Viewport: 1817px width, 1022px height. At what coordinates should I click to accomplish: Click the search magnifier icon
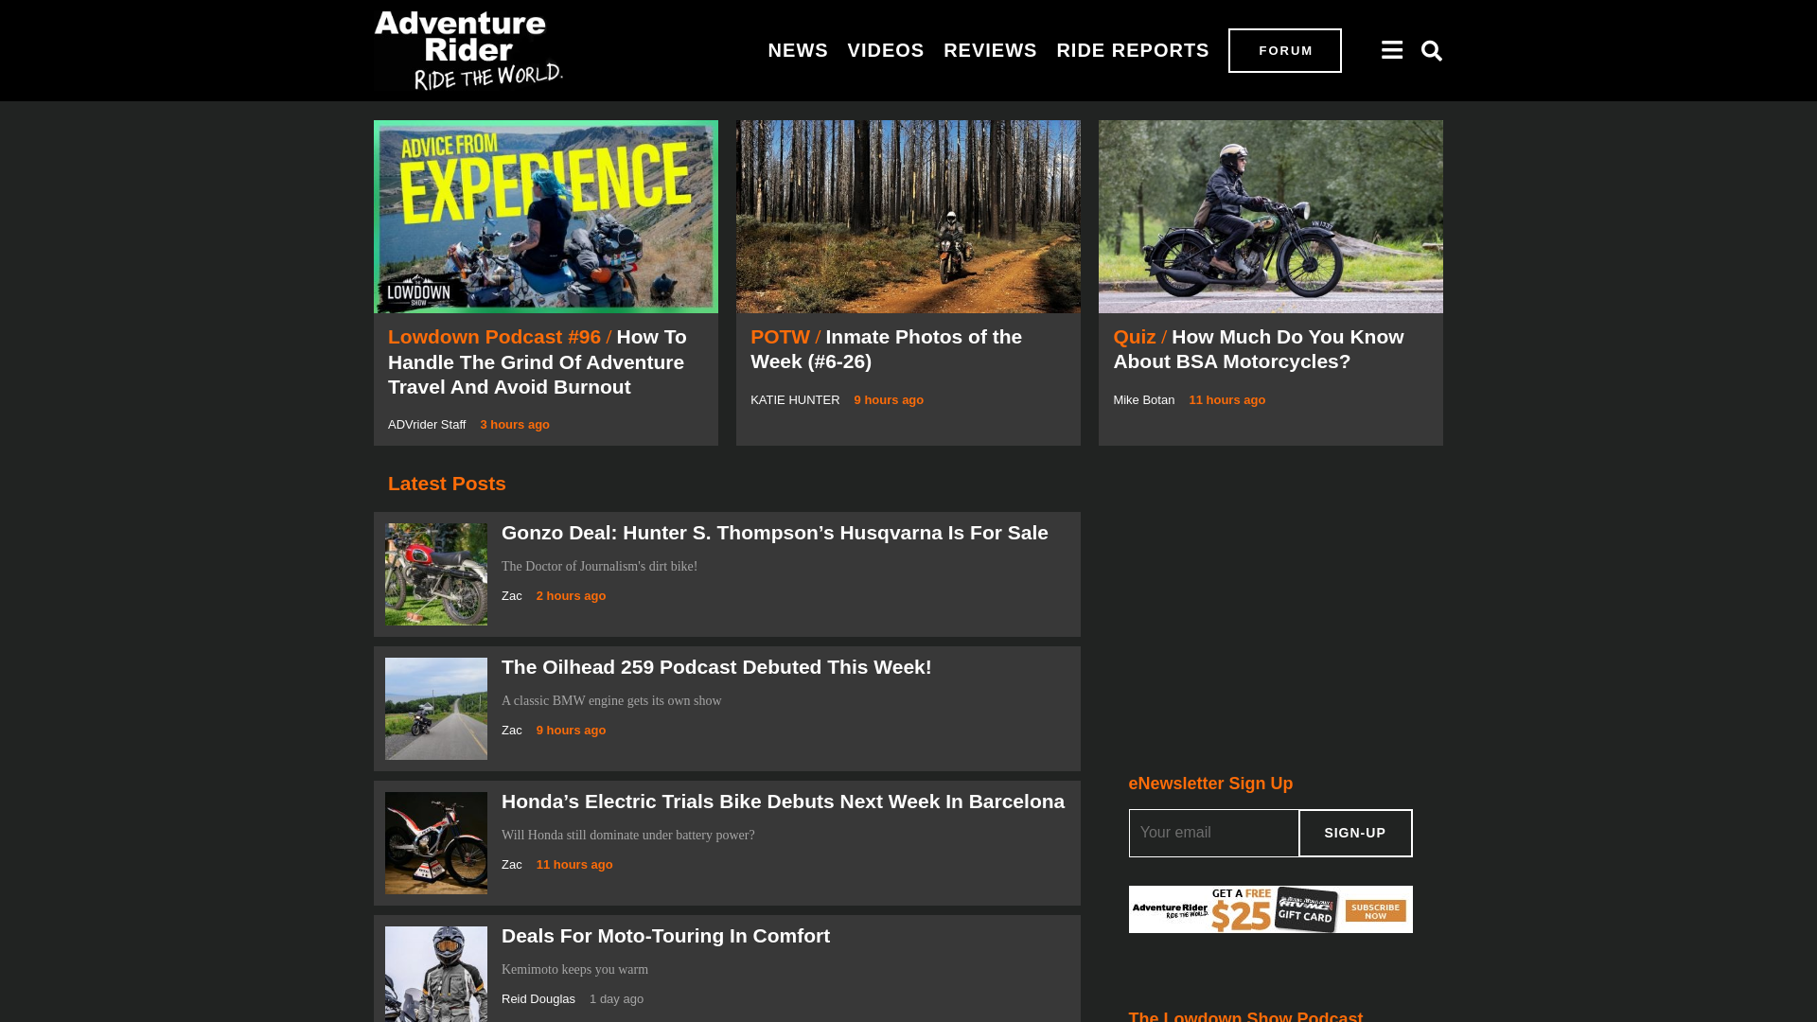(1431, 50)
